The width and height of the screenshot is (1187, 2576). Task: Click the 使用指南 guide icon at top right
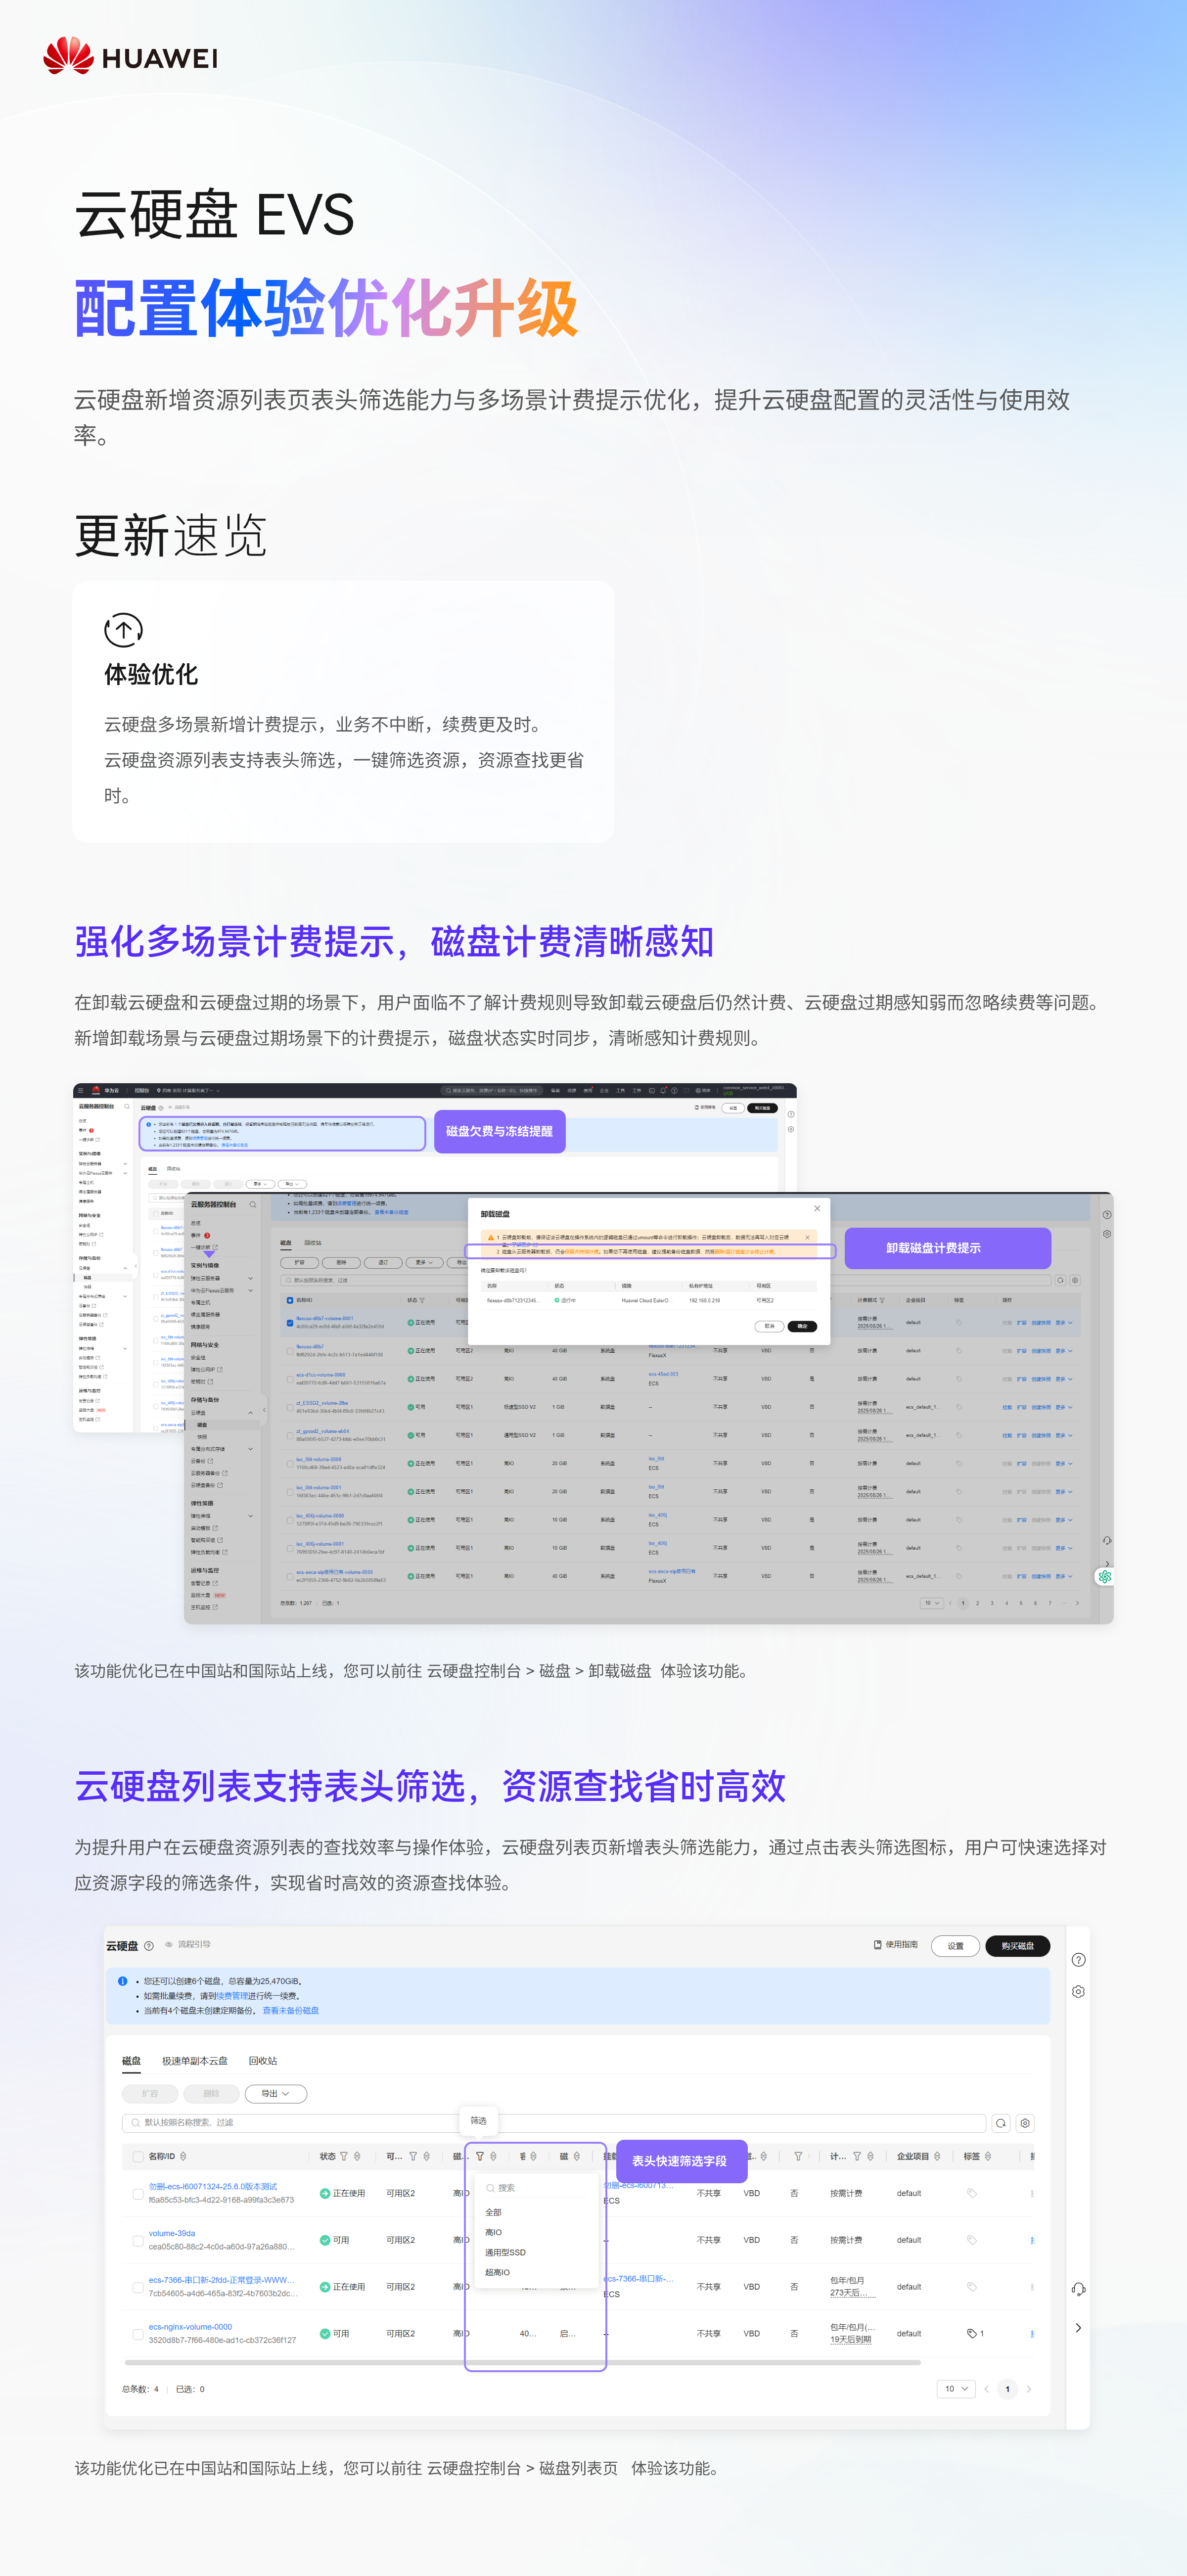pos(878,1945)
